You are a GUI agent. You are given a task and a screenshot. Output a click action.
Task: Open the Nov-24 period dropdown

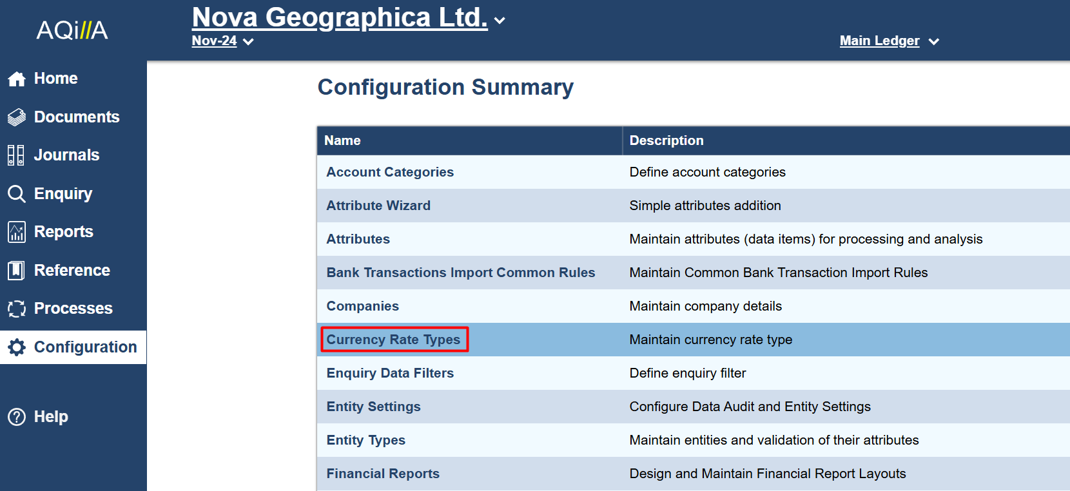(x=248, y=42)
